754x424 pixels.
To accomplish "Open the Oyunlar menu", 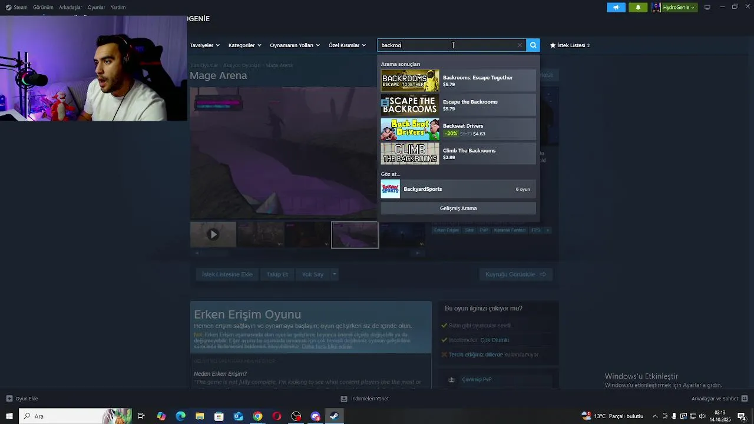I will [97, 7].
